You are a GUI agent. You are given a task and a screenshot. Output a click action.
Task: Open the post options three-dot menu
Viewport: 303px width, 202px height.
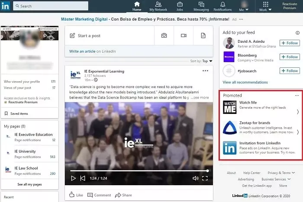click(205, 71)
